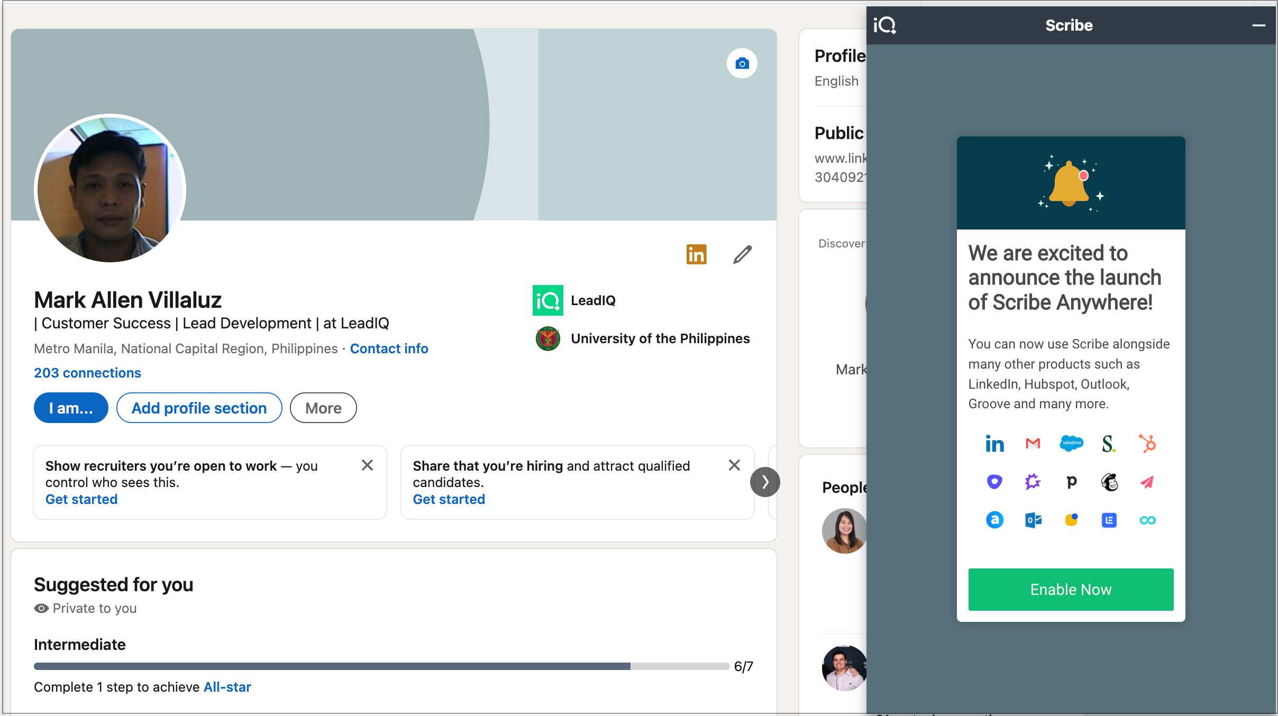Click the iQ logo in Scribe header

[x=884, y=25]
